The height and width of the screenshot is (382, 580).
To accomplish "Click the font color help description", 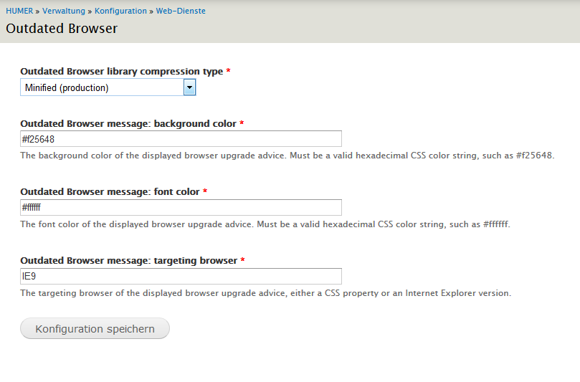I will click(x=265, y=224).
